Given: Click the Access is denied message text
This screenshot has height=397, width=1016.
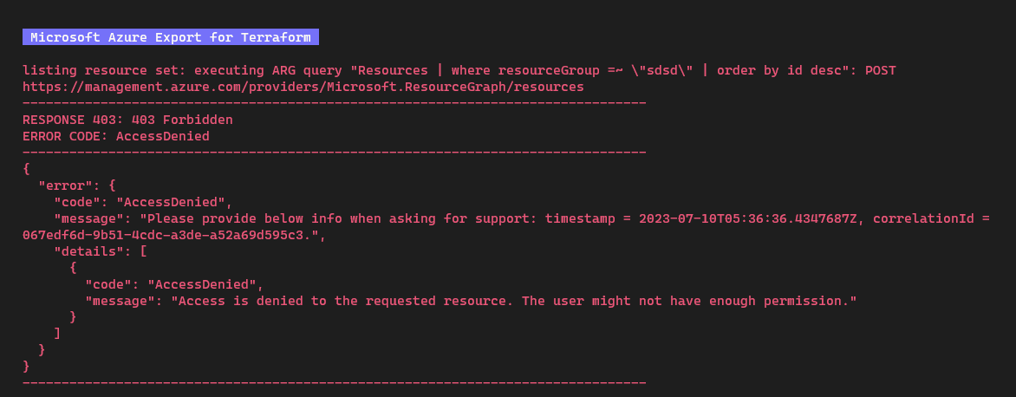Looking at the screenshot, I should (x=514, y=301).
